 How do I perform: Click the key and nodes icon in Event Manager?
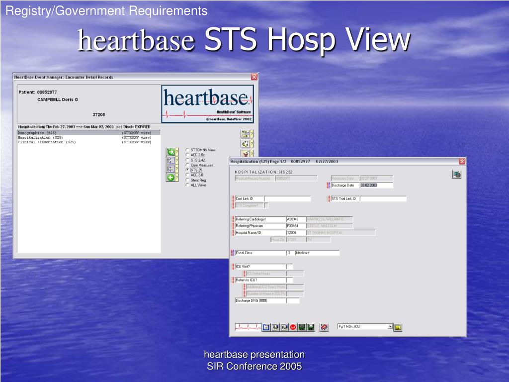click(x=245, y=144)
